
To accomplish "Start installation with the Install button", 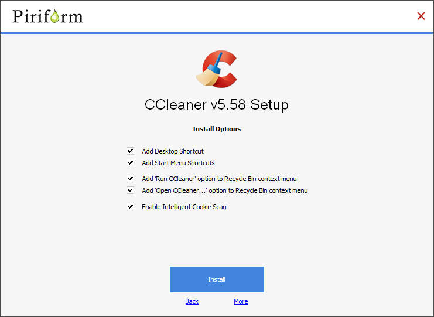I will tap(217, 279).
